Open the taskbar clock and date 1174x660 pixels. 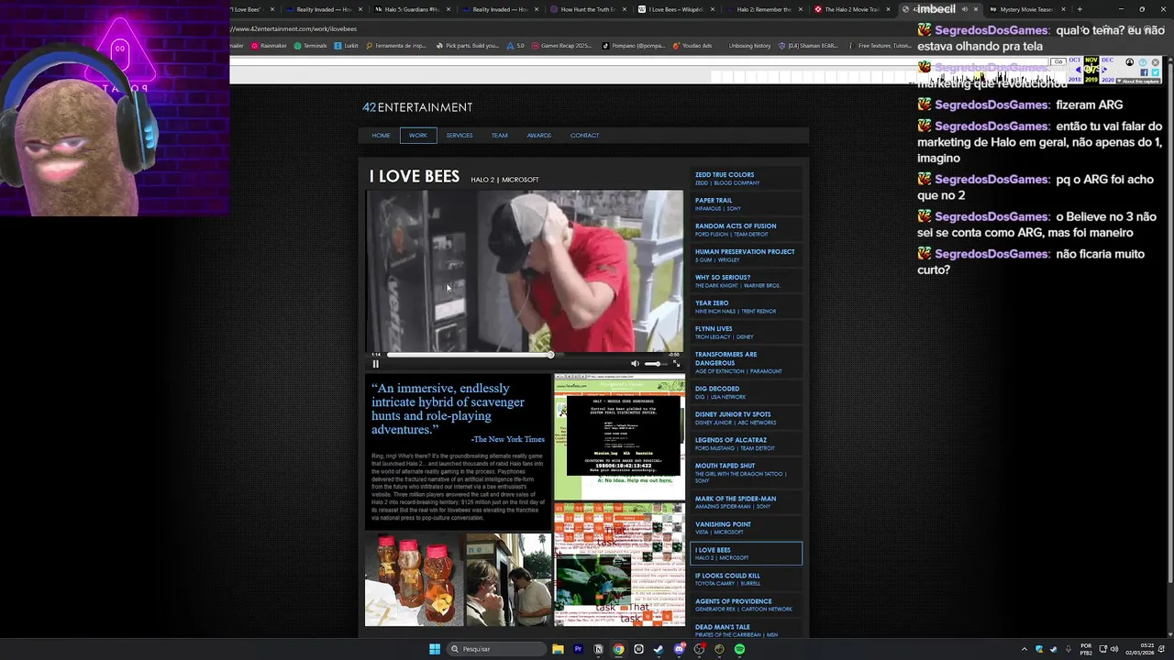click(x=1139, y=649)
